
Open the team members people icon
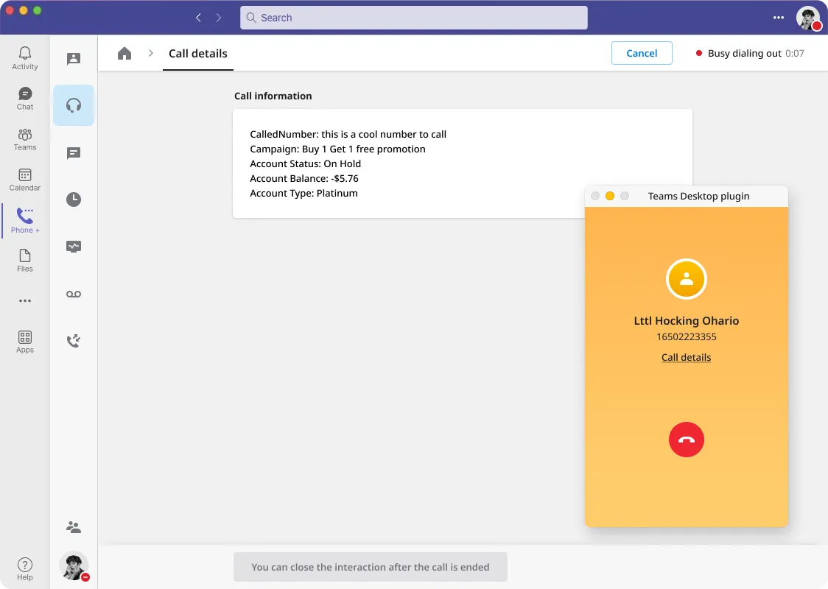74,526
